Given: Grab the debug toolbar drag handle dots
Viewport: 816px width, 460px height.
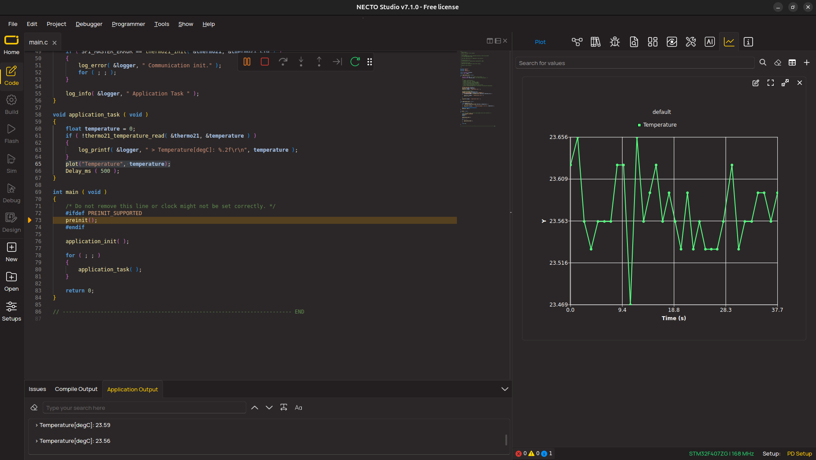Looking at the screenshot, I should tap(370, 62).
